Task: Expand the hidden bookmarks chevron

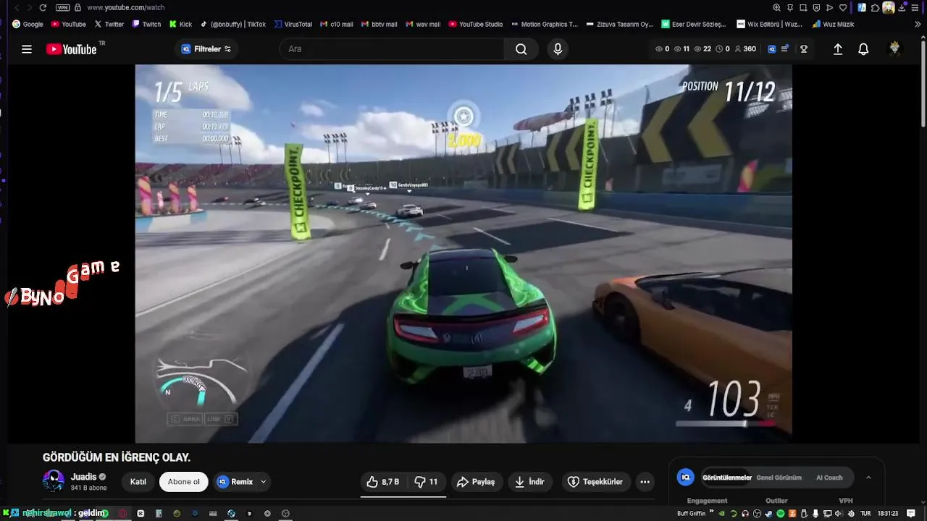Action: click(x=918, y=24)
